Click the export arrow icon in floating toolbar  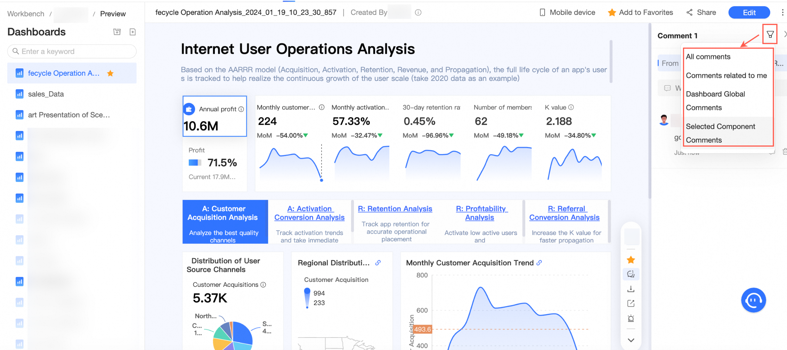[631, 303]
